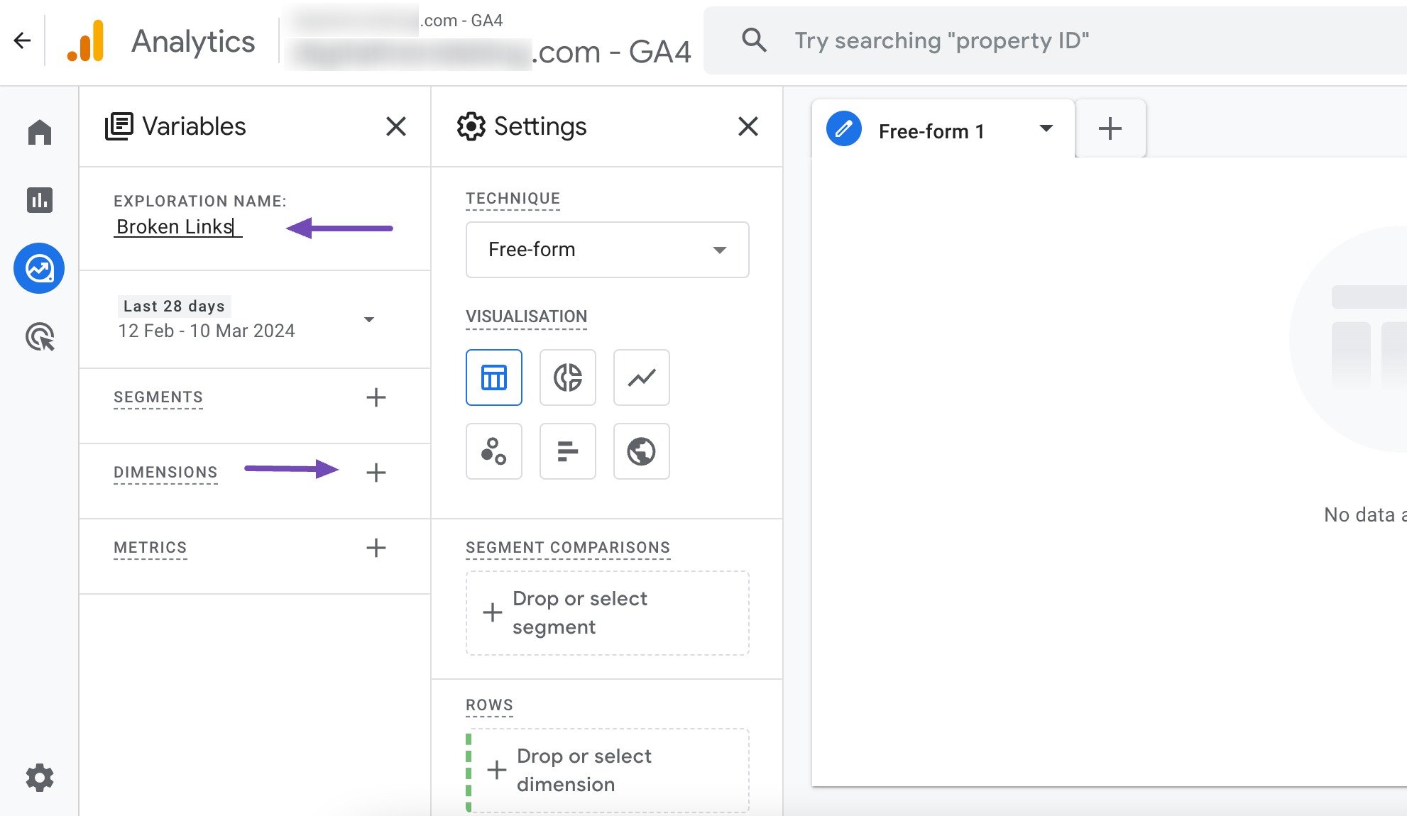1407x816 pixels.
Task: Add a new segment with plus
Action: coord(376,397)
